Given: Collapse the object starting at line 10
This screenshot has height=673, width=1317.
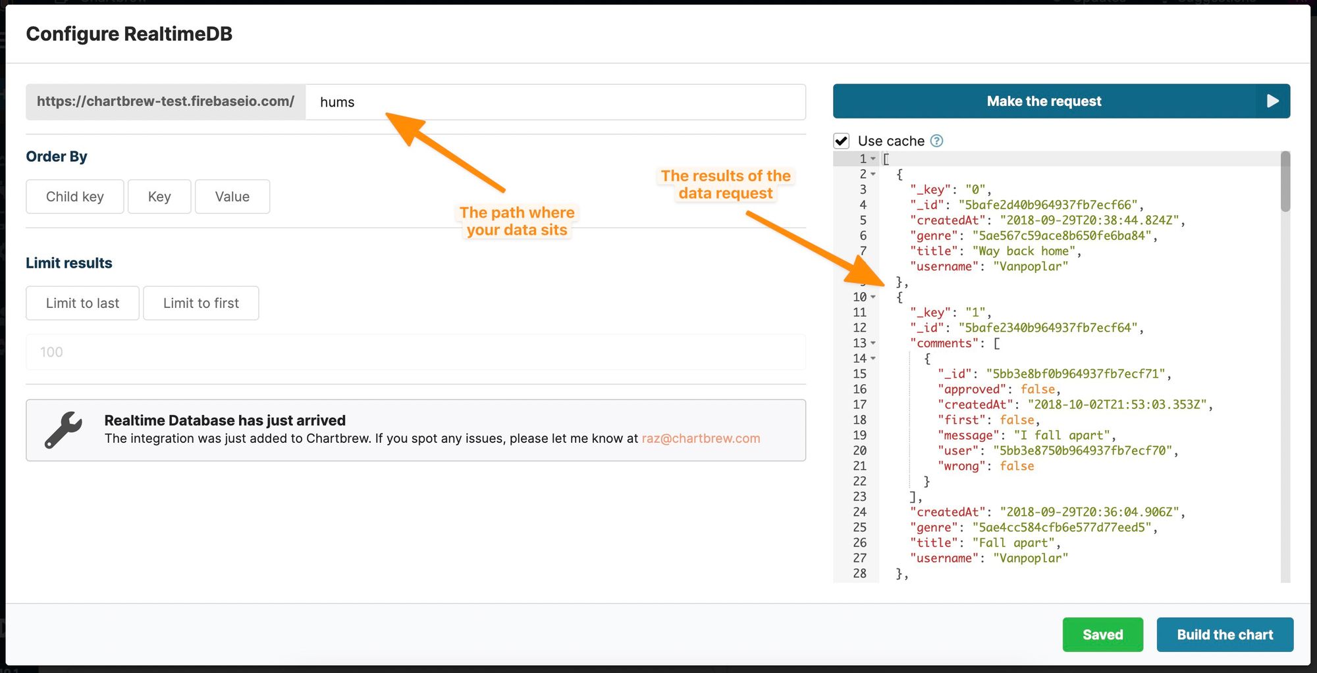Looking at the screenshot, I should point(873,297).
